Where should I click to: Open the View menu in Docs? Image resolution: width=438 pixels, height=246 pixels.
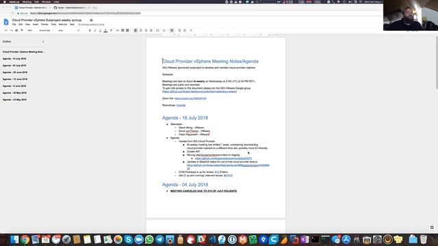(x=27, y=25)
